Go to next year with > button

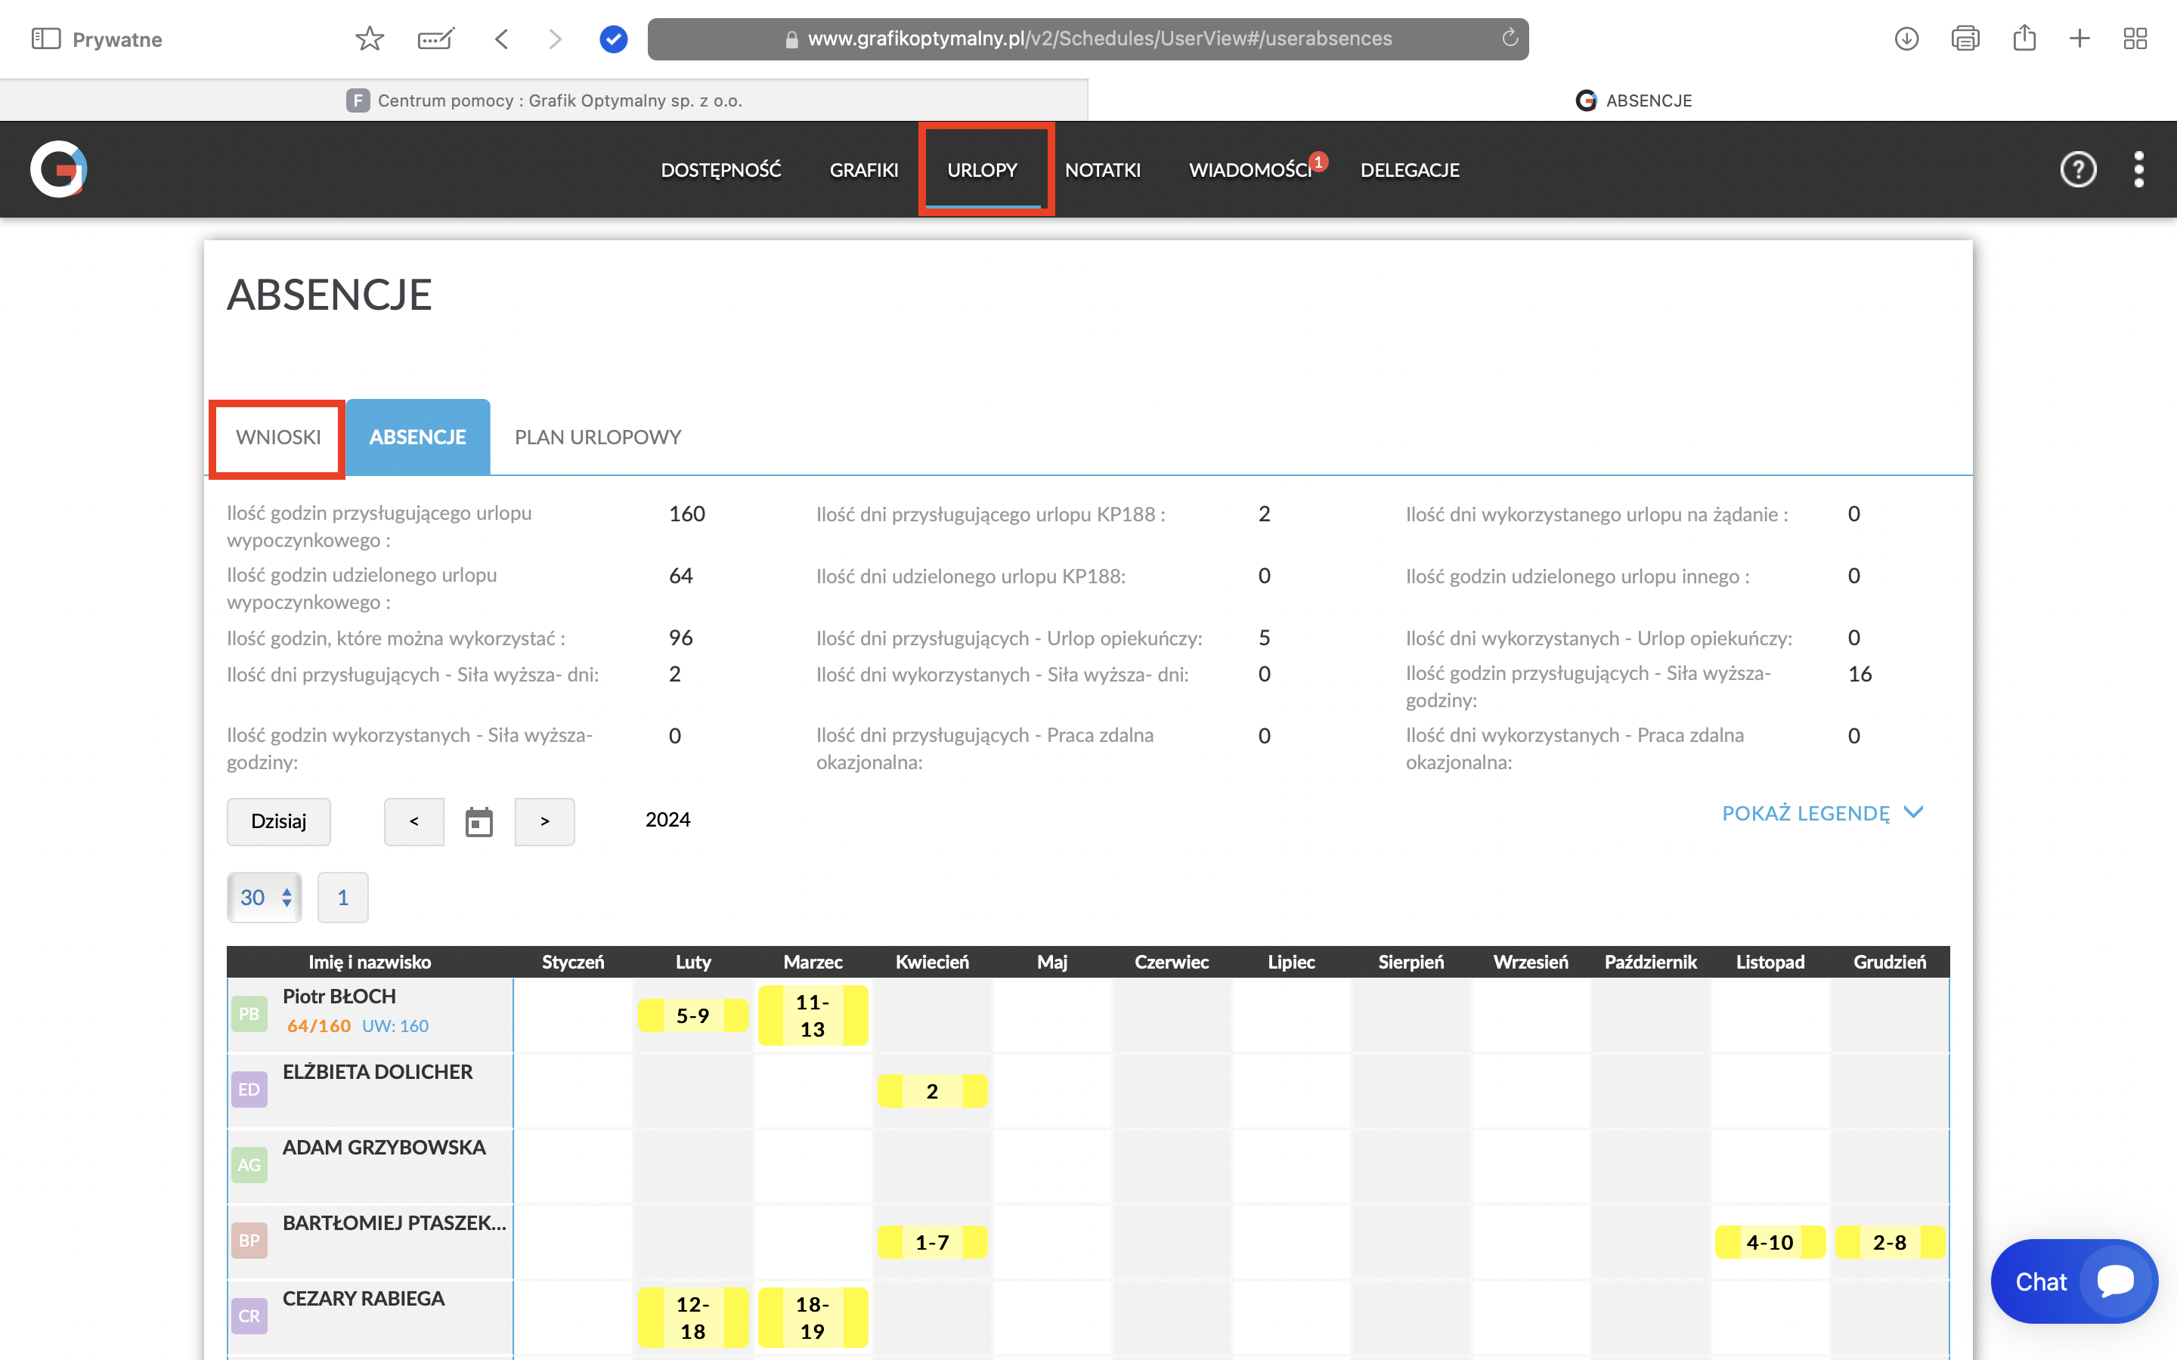coord(544,821)
